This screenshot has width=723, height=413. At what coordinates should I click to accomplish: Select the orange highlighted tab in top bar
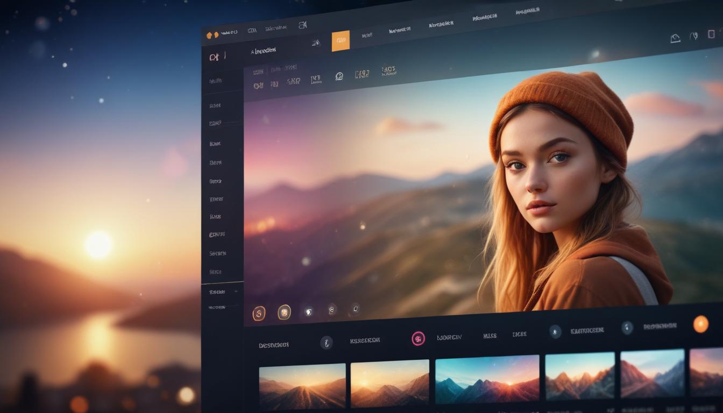(341, 41)
